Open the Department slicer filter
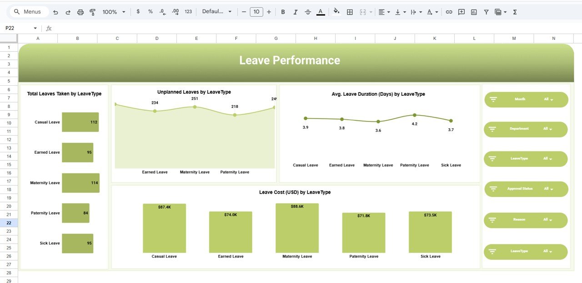582x283 pixels. click(492, 129)
